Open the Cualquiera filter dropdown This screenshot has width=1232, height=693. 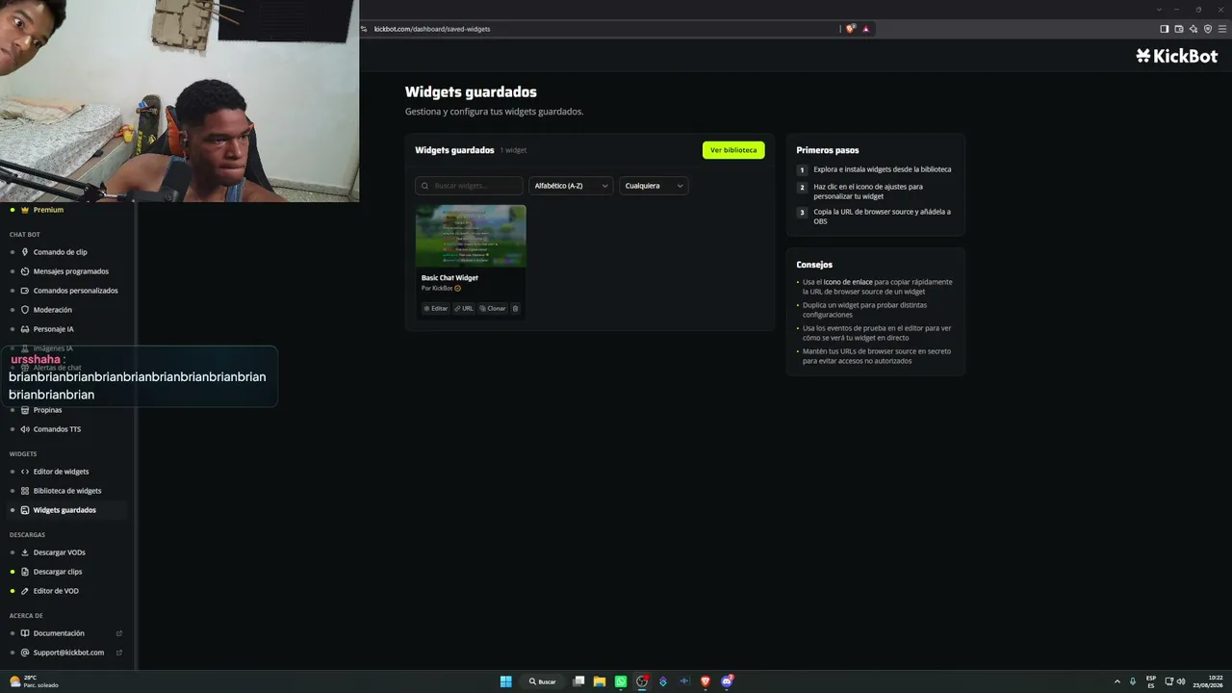[x=654, y=186]
